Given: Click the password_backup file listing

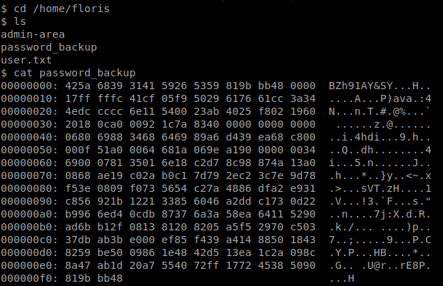Looking at the screenshot, I should (x=49, y=47).
